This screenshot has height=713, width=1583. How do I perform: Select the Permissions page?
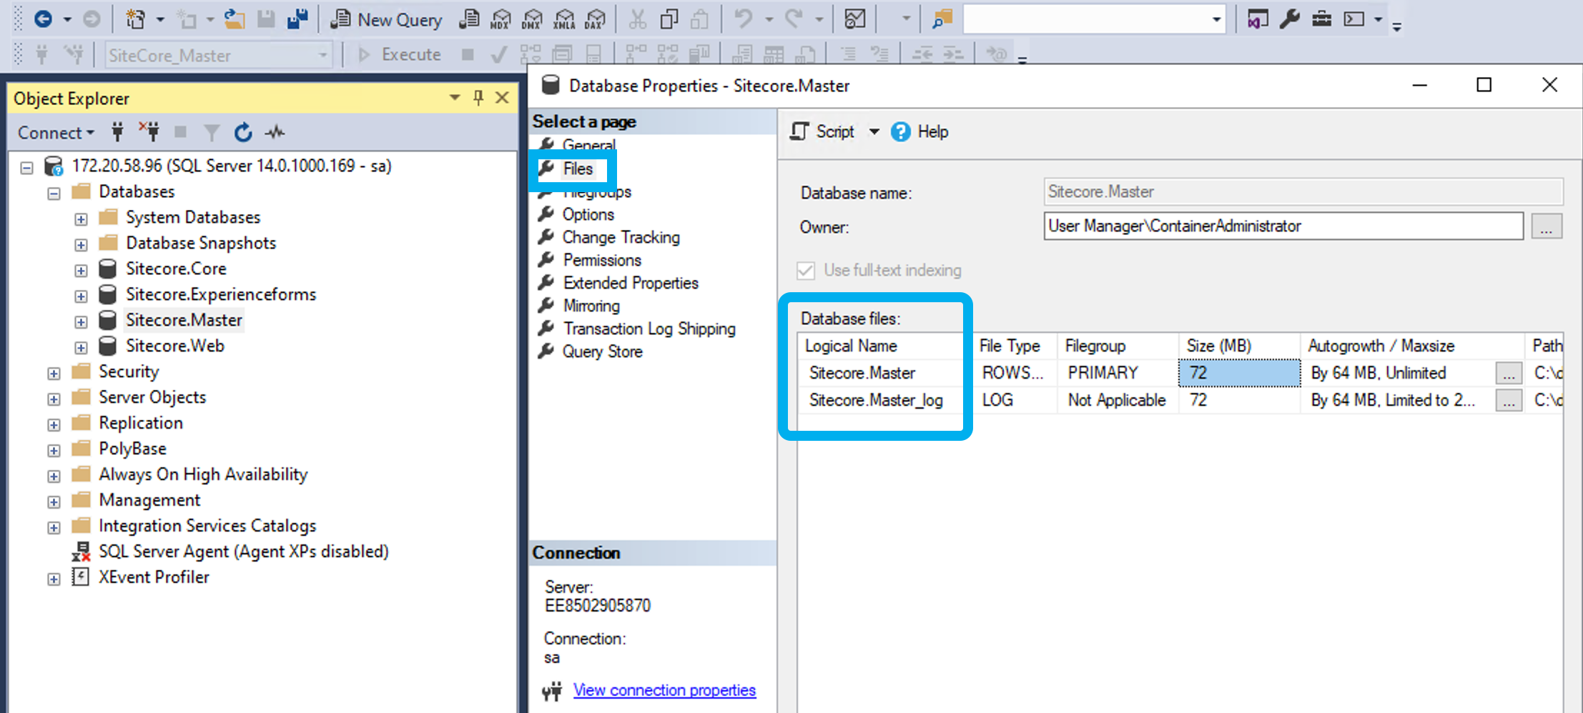[601, 260]
